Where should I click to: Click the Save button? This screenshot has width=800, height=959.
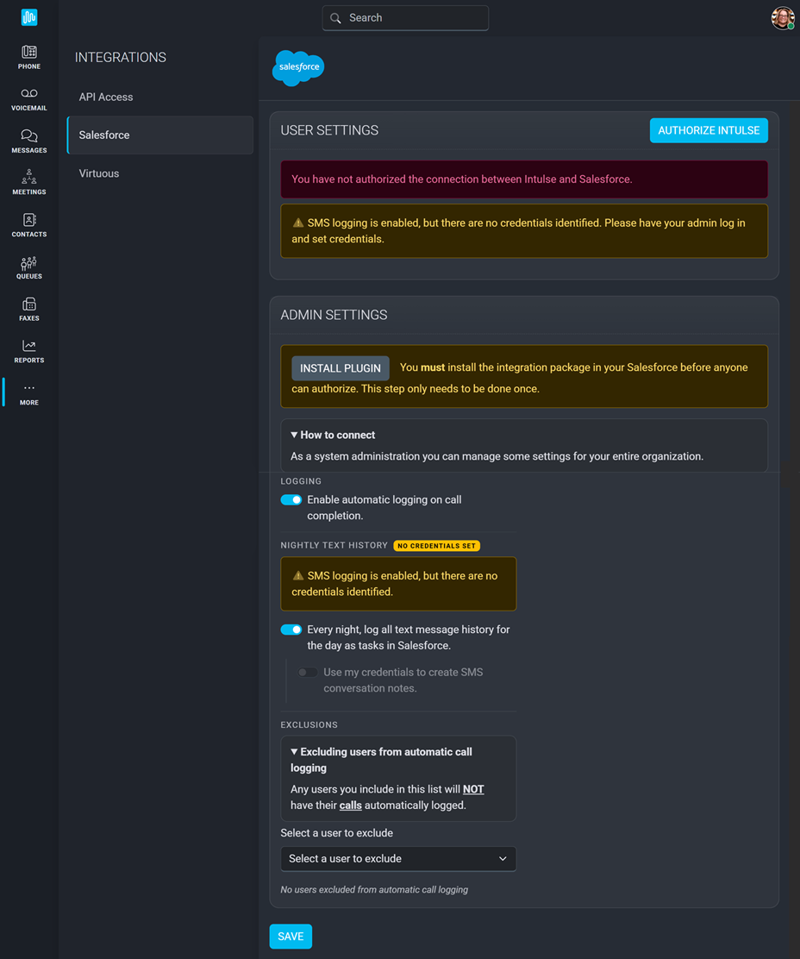(291, 937)
